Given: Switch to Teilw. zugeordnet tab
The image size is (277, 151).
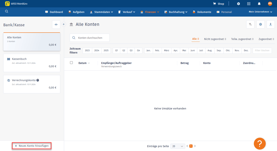Looking at the screenshot, I should [x=242, y=39].
